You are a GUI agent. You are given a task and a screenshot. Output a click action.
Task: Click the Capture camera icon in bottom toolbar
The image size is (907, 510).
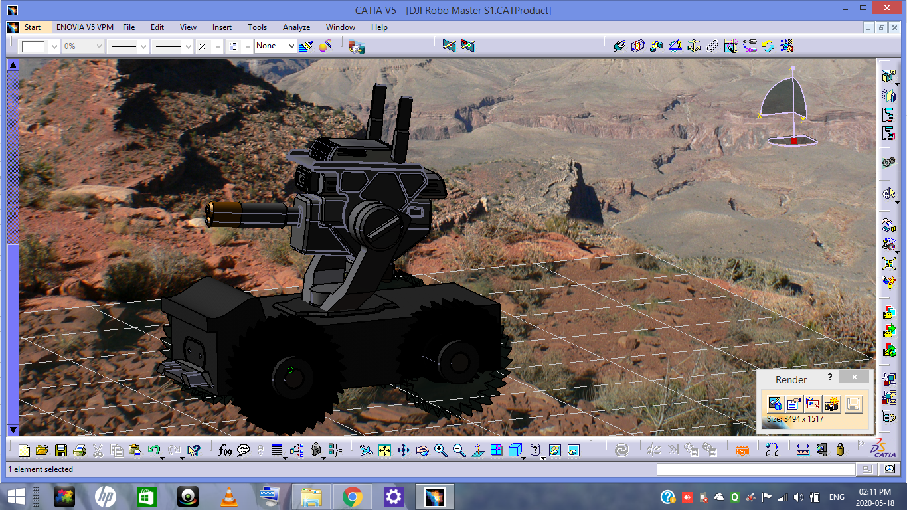742,450
